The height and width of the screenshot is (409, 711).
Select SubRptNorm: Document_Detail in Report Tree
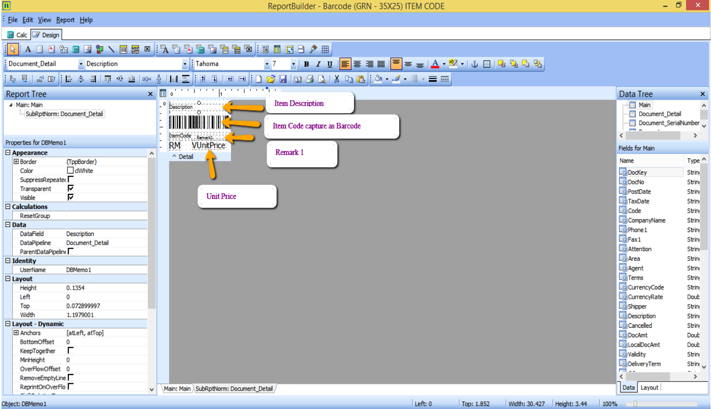click(64, 114)
